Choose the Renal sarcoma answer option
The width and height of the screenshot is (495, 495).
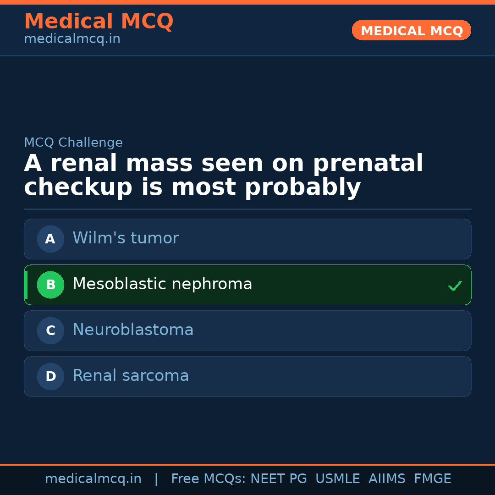[131, 376]
